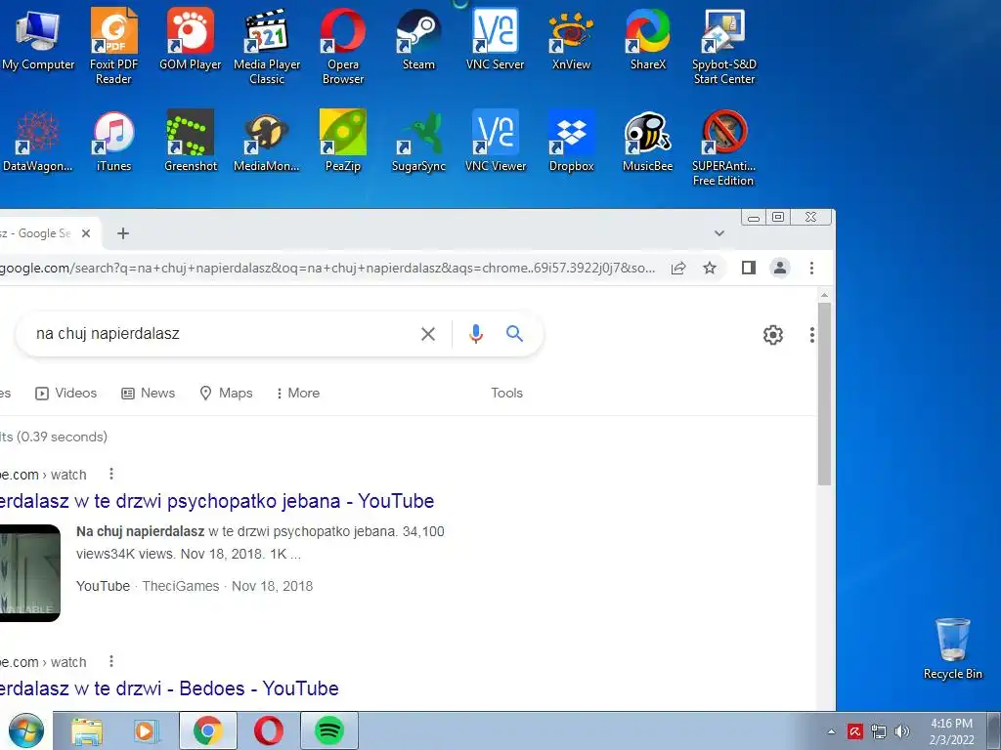Click the page vertical scrollbar thumb
Image resolution: width=1001 pixels, height=750 pixels.
tap(824, 394)
